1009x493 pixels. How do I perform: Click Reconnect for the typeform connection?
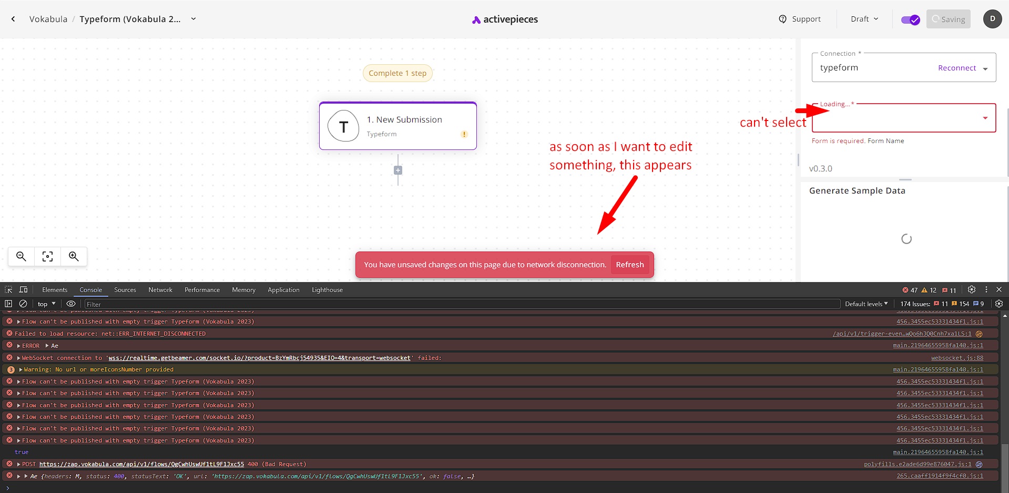957,68
